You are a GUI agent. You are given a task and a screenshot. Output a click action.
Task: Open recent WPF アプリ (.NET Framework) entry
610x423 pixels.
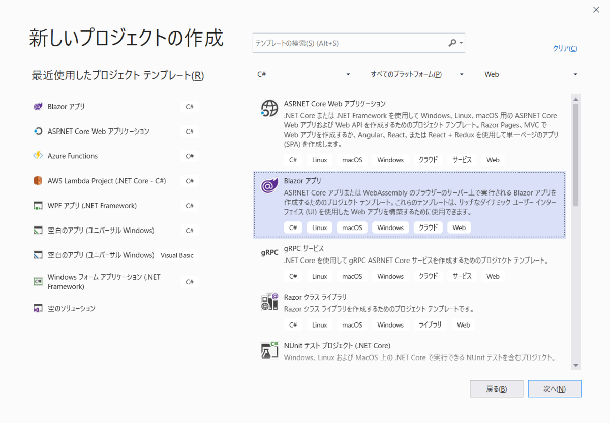115,206
